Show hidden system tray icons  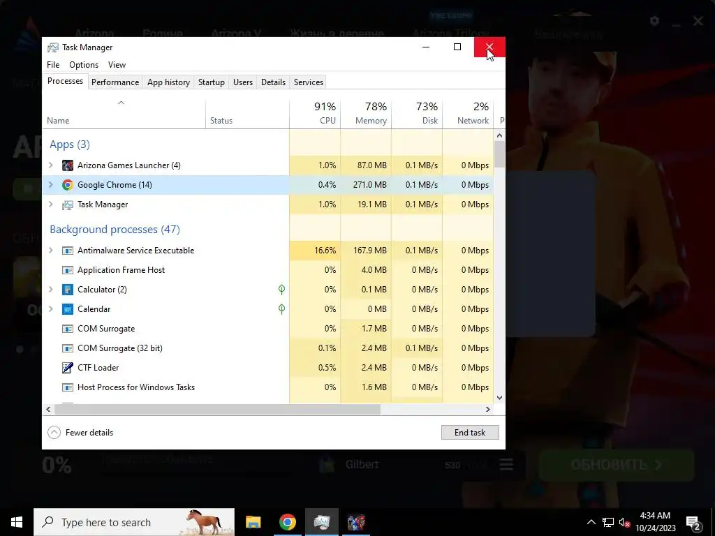pos(591,522)
